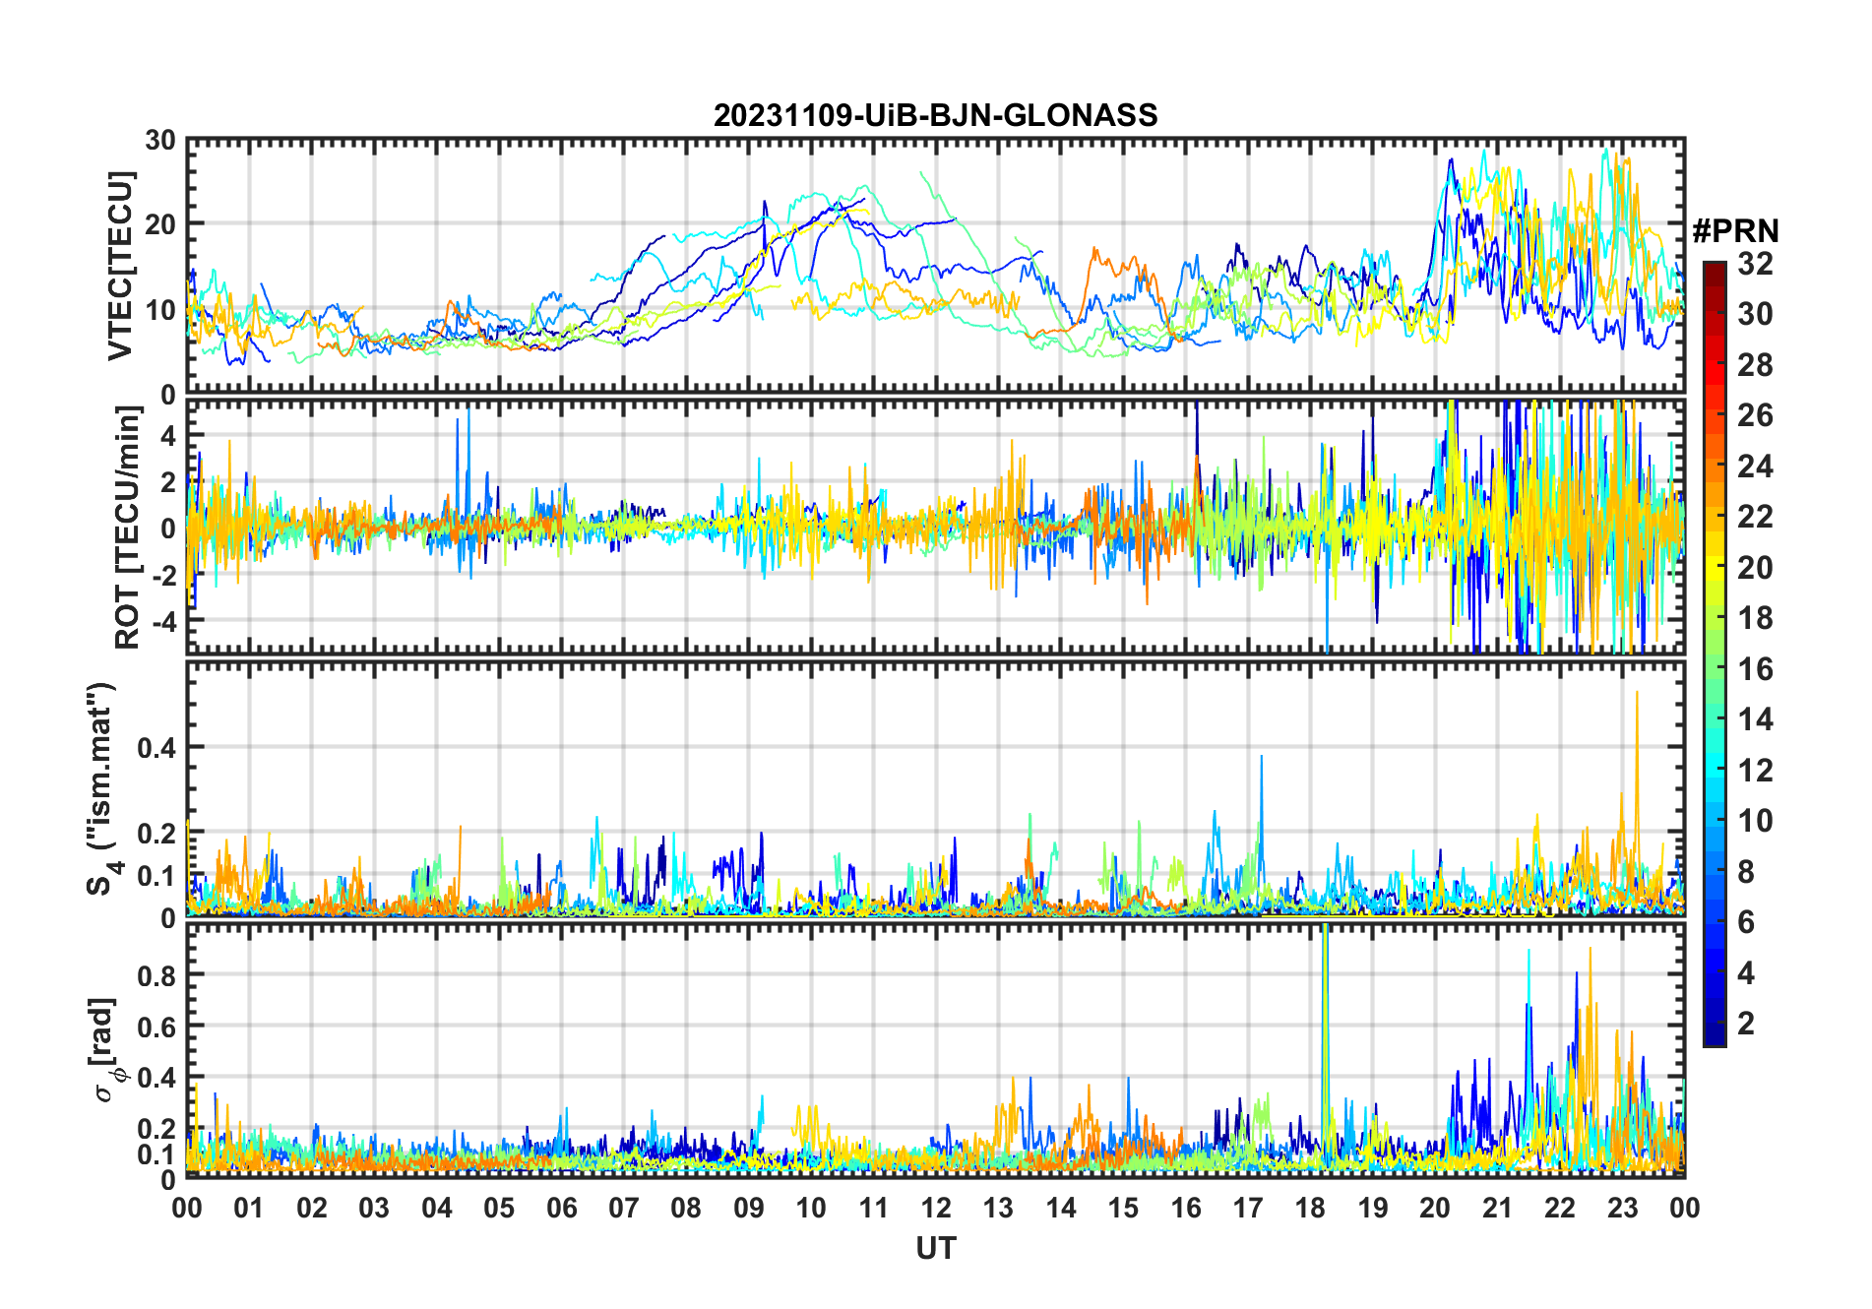Image resolution: width=1872 pixels, height=1309 pixels.
Task: Click the ROT [TECU/min] axis label
Action: (x=127, y=528)
